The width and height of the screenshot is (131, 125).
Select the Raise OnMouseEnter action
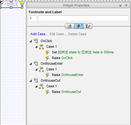pos(68,75)
